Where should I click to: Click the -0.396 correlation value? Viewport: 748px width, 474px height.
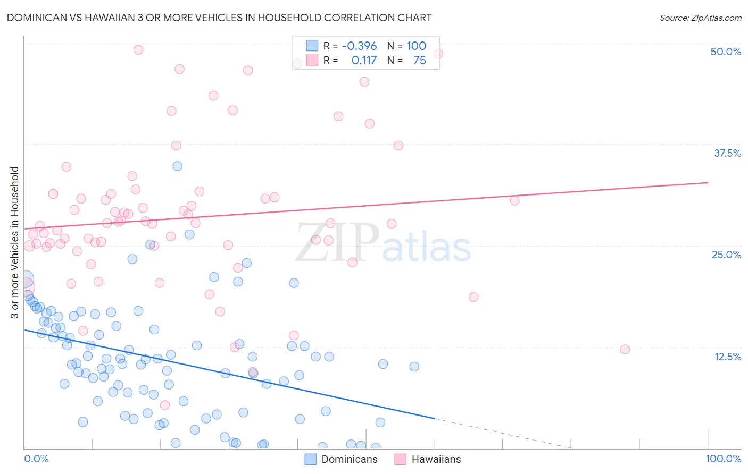(x=359, y=46)
